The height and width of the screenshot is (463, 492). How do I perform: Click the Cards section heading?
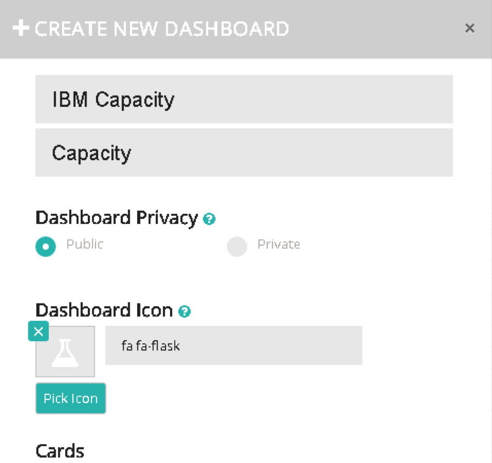(60, 451)
